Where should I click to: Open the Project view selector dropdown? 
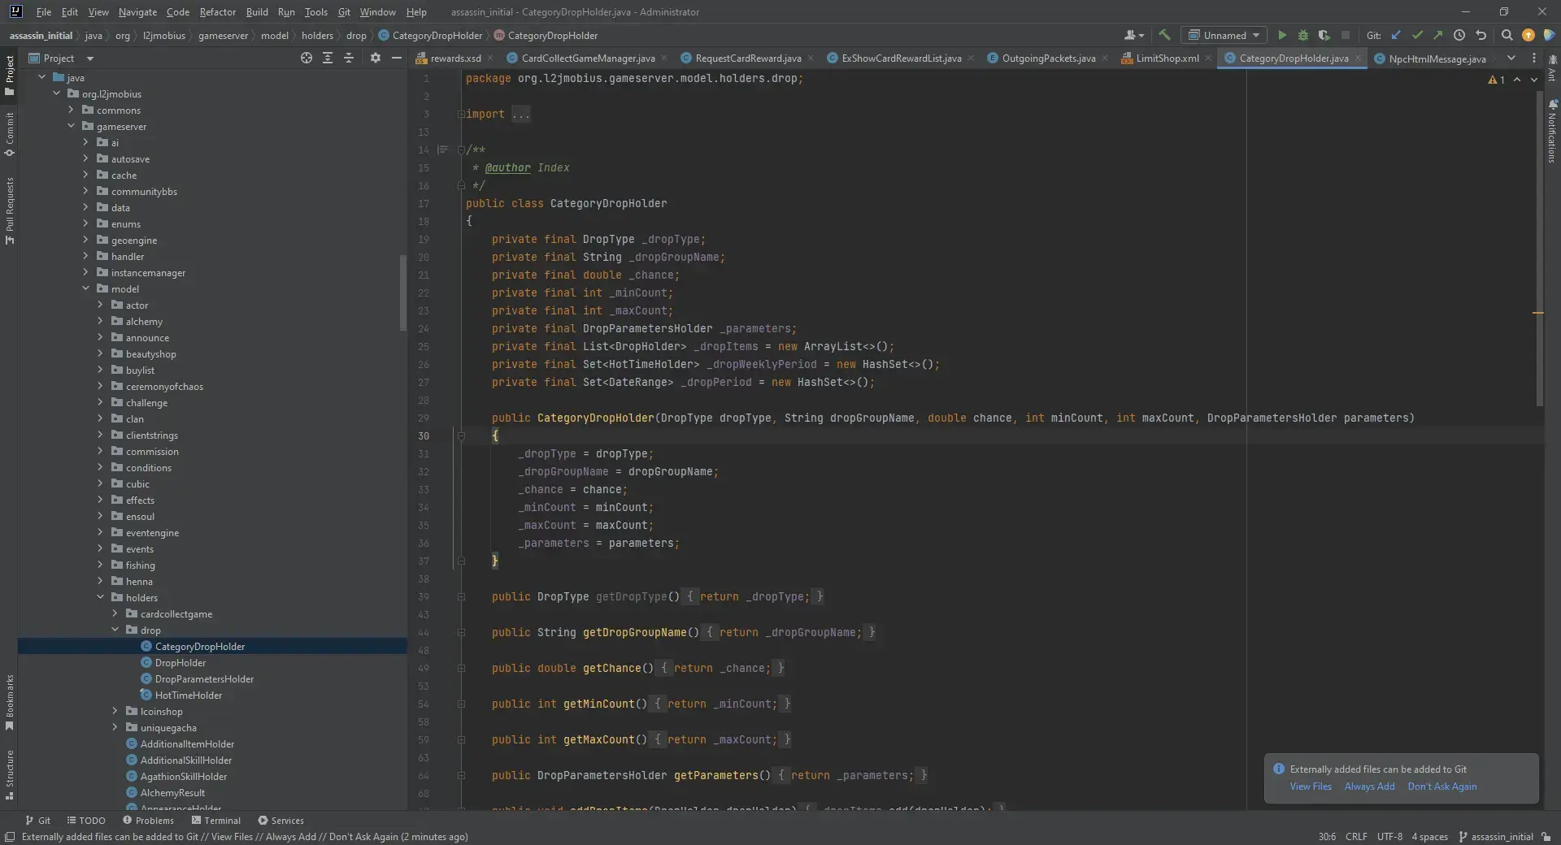tap(61, 58)
